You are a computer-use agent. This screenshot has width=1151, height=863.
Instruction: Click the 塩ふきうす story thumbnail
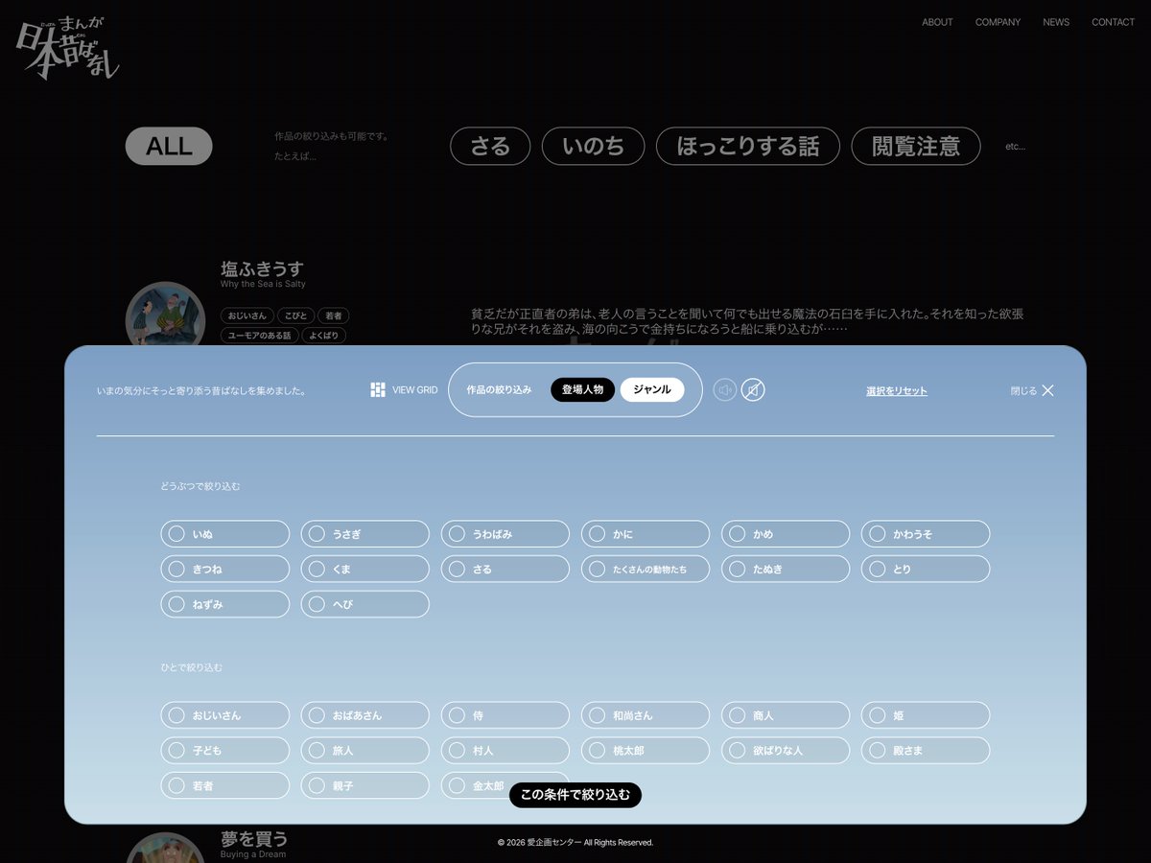165,316
